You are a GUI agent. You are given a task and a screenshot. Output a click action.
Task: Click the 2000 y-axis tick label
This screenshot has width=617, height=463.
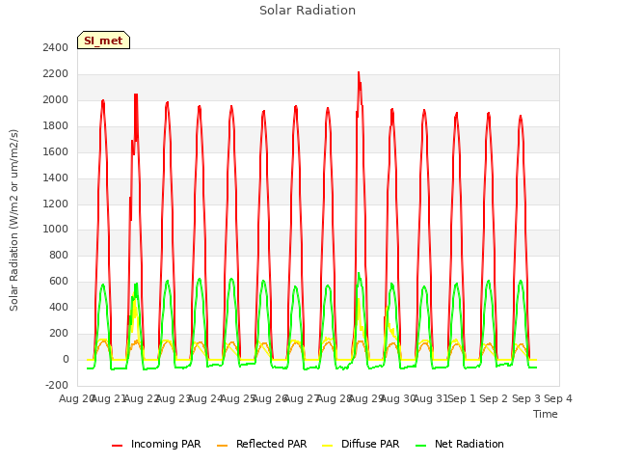tap(56, 100)
